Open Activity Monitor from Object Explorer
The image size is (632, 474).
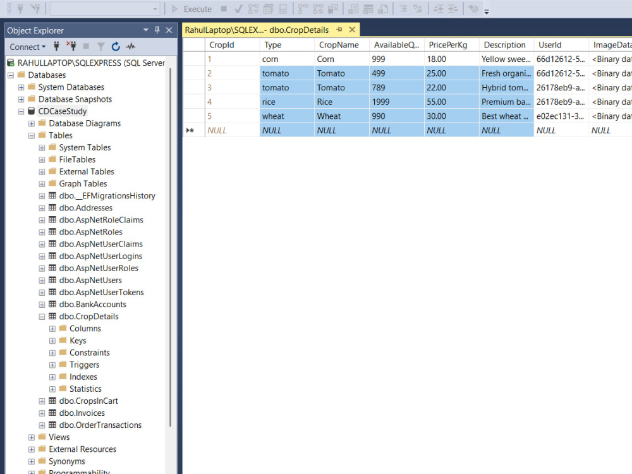coord(130,46)
